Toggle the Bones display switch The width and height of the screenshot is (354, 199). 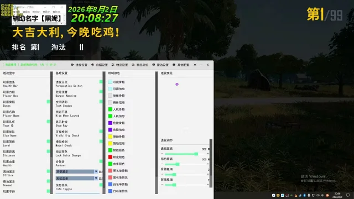point(48,102)
